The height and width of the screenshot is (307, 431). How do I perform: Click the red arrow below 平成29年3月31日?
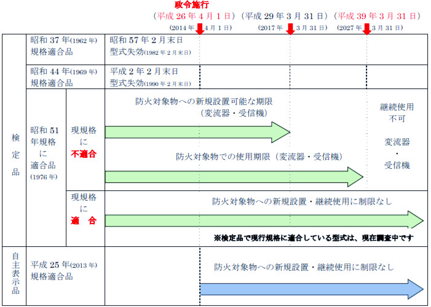[x=290, y=28]
